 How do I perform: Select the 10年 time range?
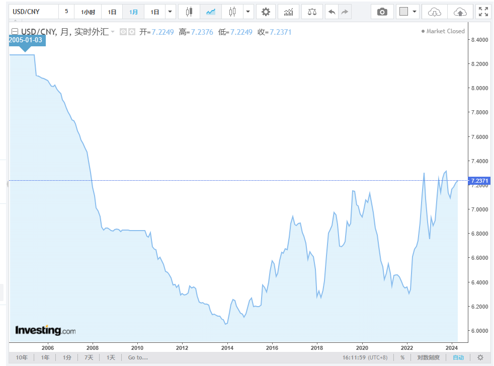pyautogui.click(x=22, y=357)
